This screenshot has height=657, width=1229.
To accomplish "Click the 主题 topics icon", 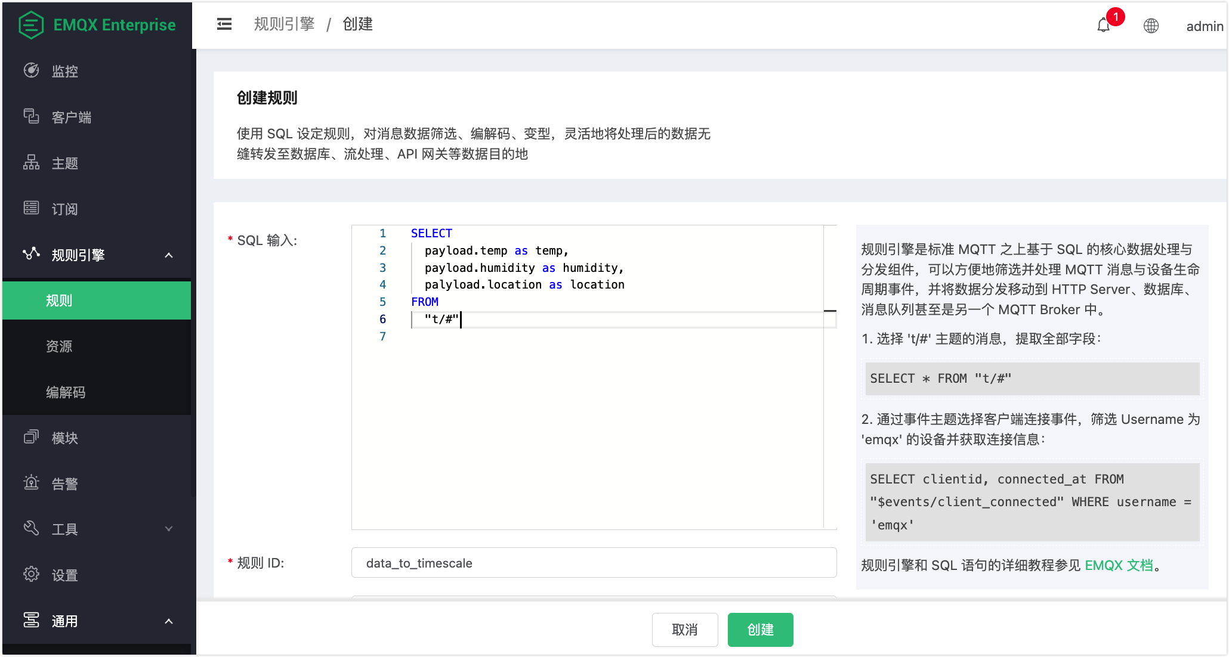I will 31,162.
